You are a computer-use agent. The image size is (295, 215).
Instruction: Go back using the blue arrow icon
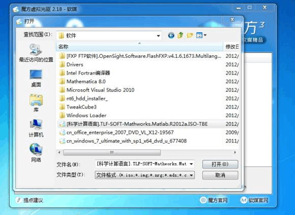171,35
